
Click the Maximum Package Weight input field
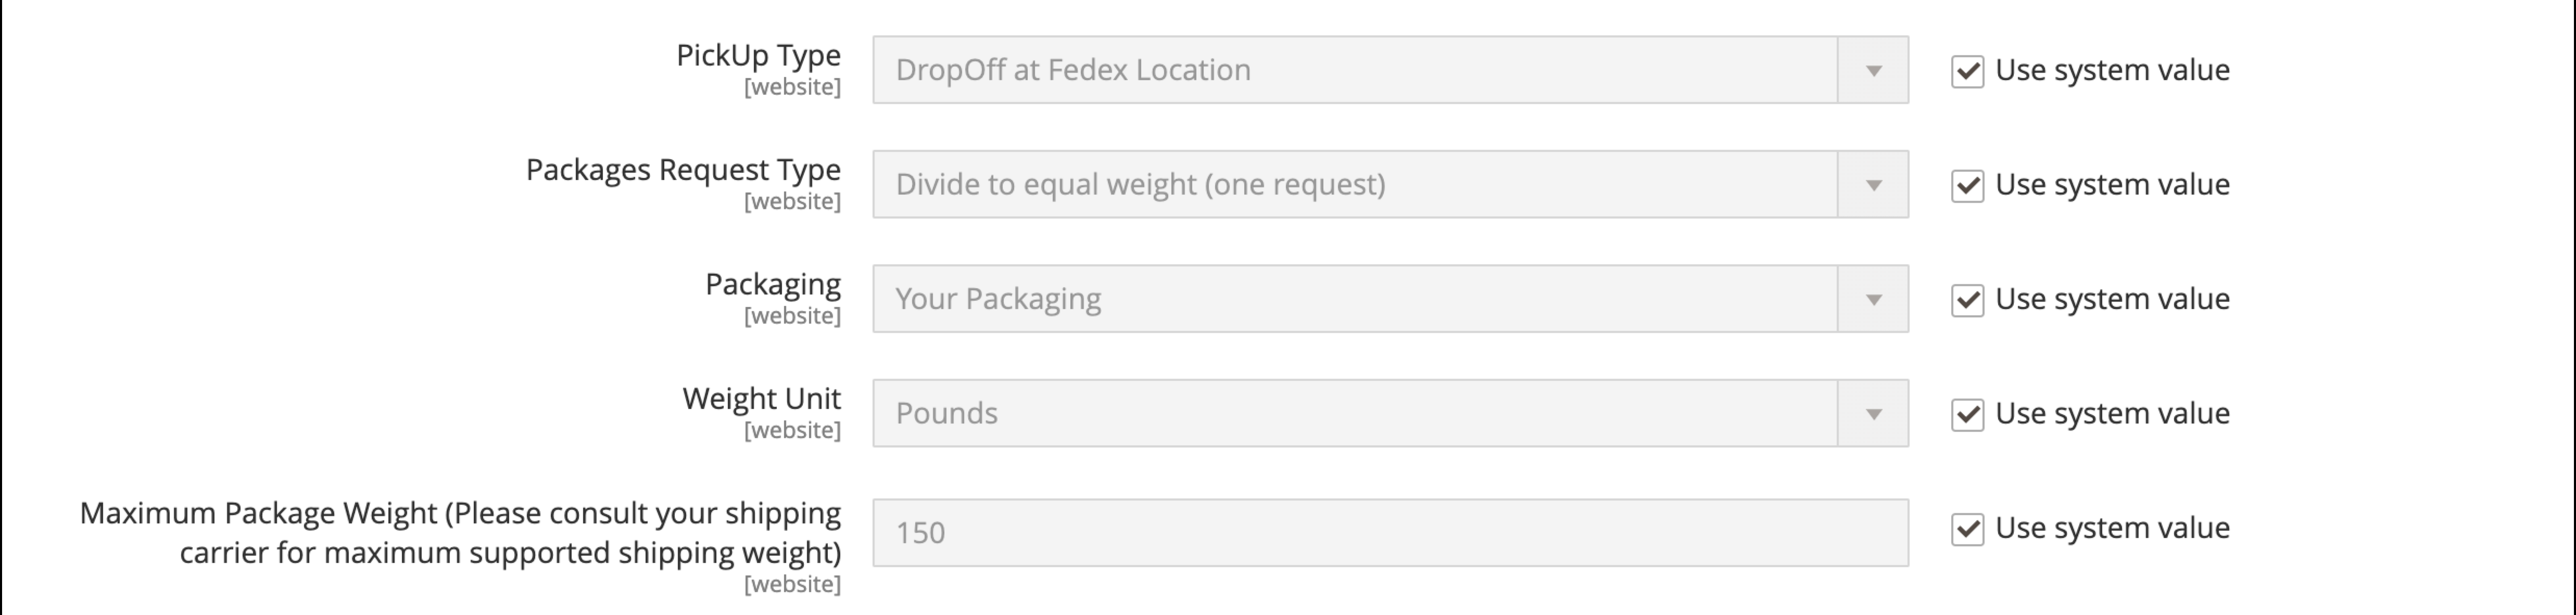1389,533
